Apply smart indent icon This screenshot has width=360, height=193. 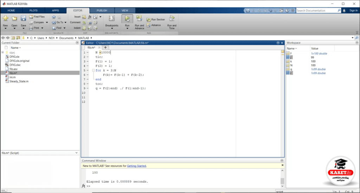click(x=84, y=28)
